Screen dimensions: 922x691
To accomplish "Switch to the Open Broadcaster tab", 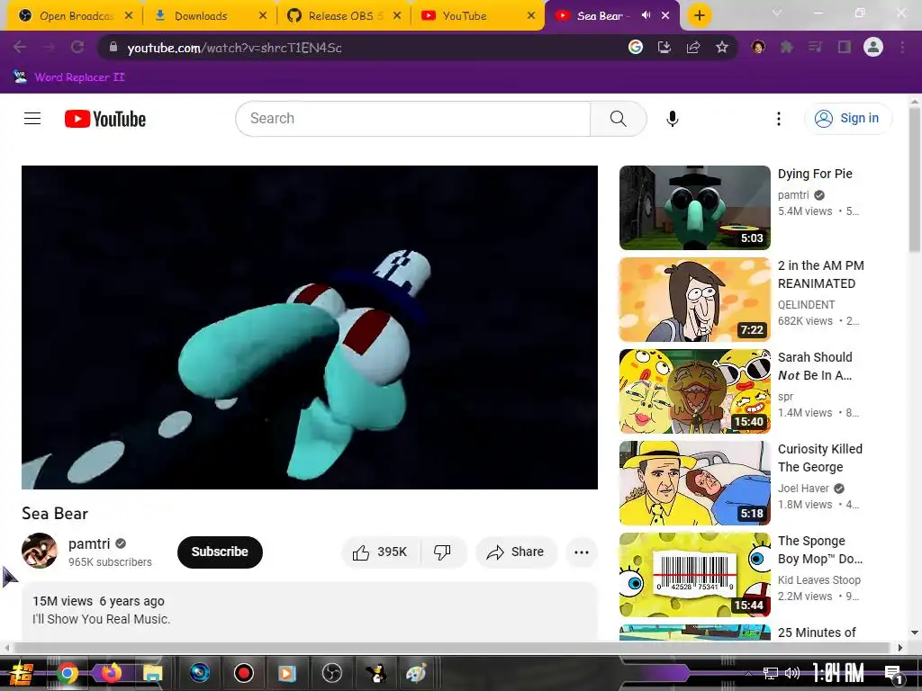I will pos(74,16).
